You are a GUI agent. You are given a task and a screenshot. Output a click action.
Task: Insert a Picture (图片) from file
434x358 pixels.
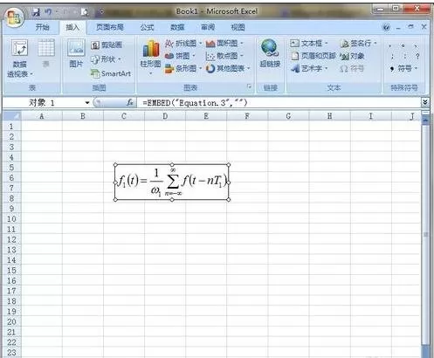pyautogui.click(x=76, y=53)
